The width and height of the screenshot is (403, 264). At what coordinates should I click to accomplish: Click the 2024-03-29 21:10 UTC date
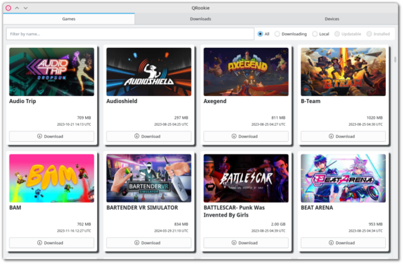171,231
